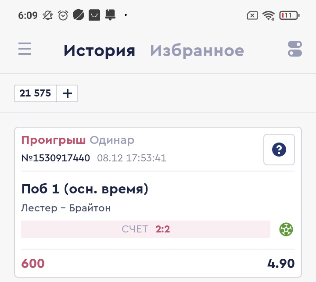The height and width of the screenshot is (282, 316).
Task: Tap the battery indicator icon
Action: pyautogui.click(x=289, y=15)
